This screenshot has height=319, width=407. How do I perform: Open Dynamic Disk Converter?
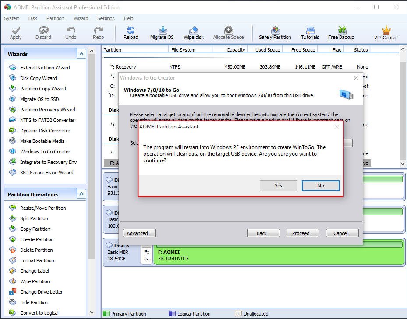(x=40, y=131)
